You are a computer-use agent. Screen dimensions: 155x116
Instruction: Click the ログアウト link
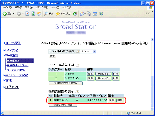pyautogui.click(x=12, y=87)
